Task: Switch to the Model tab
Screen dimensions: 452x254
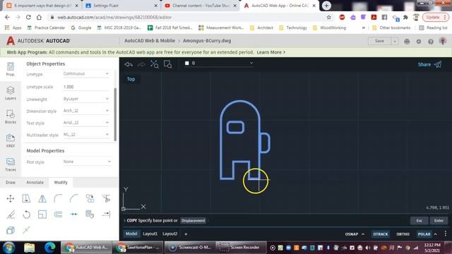Action: [x=131, y=234]
